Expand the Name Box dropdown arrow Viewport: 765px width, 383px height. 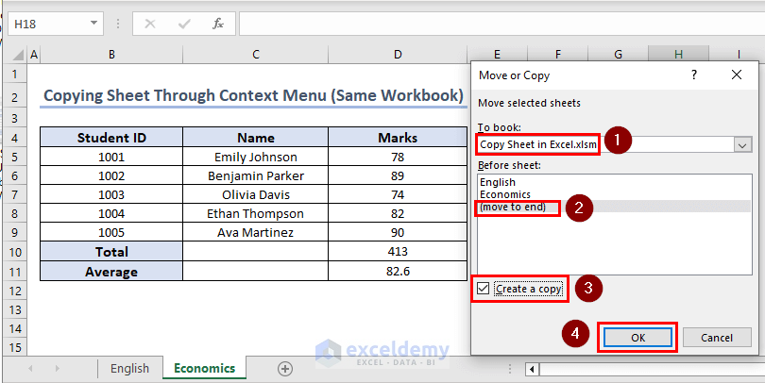pyautogui.click(x=93, y=23)
